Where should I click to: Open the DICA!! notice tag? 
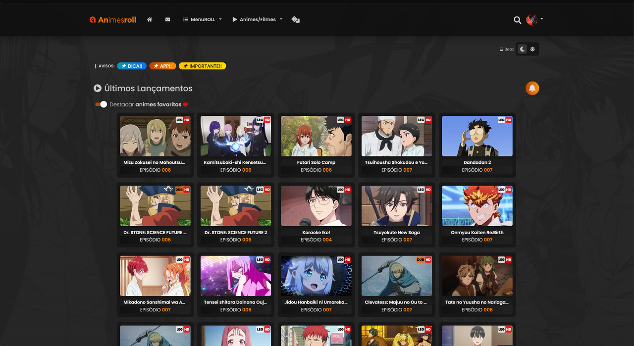tap(132, 66)
